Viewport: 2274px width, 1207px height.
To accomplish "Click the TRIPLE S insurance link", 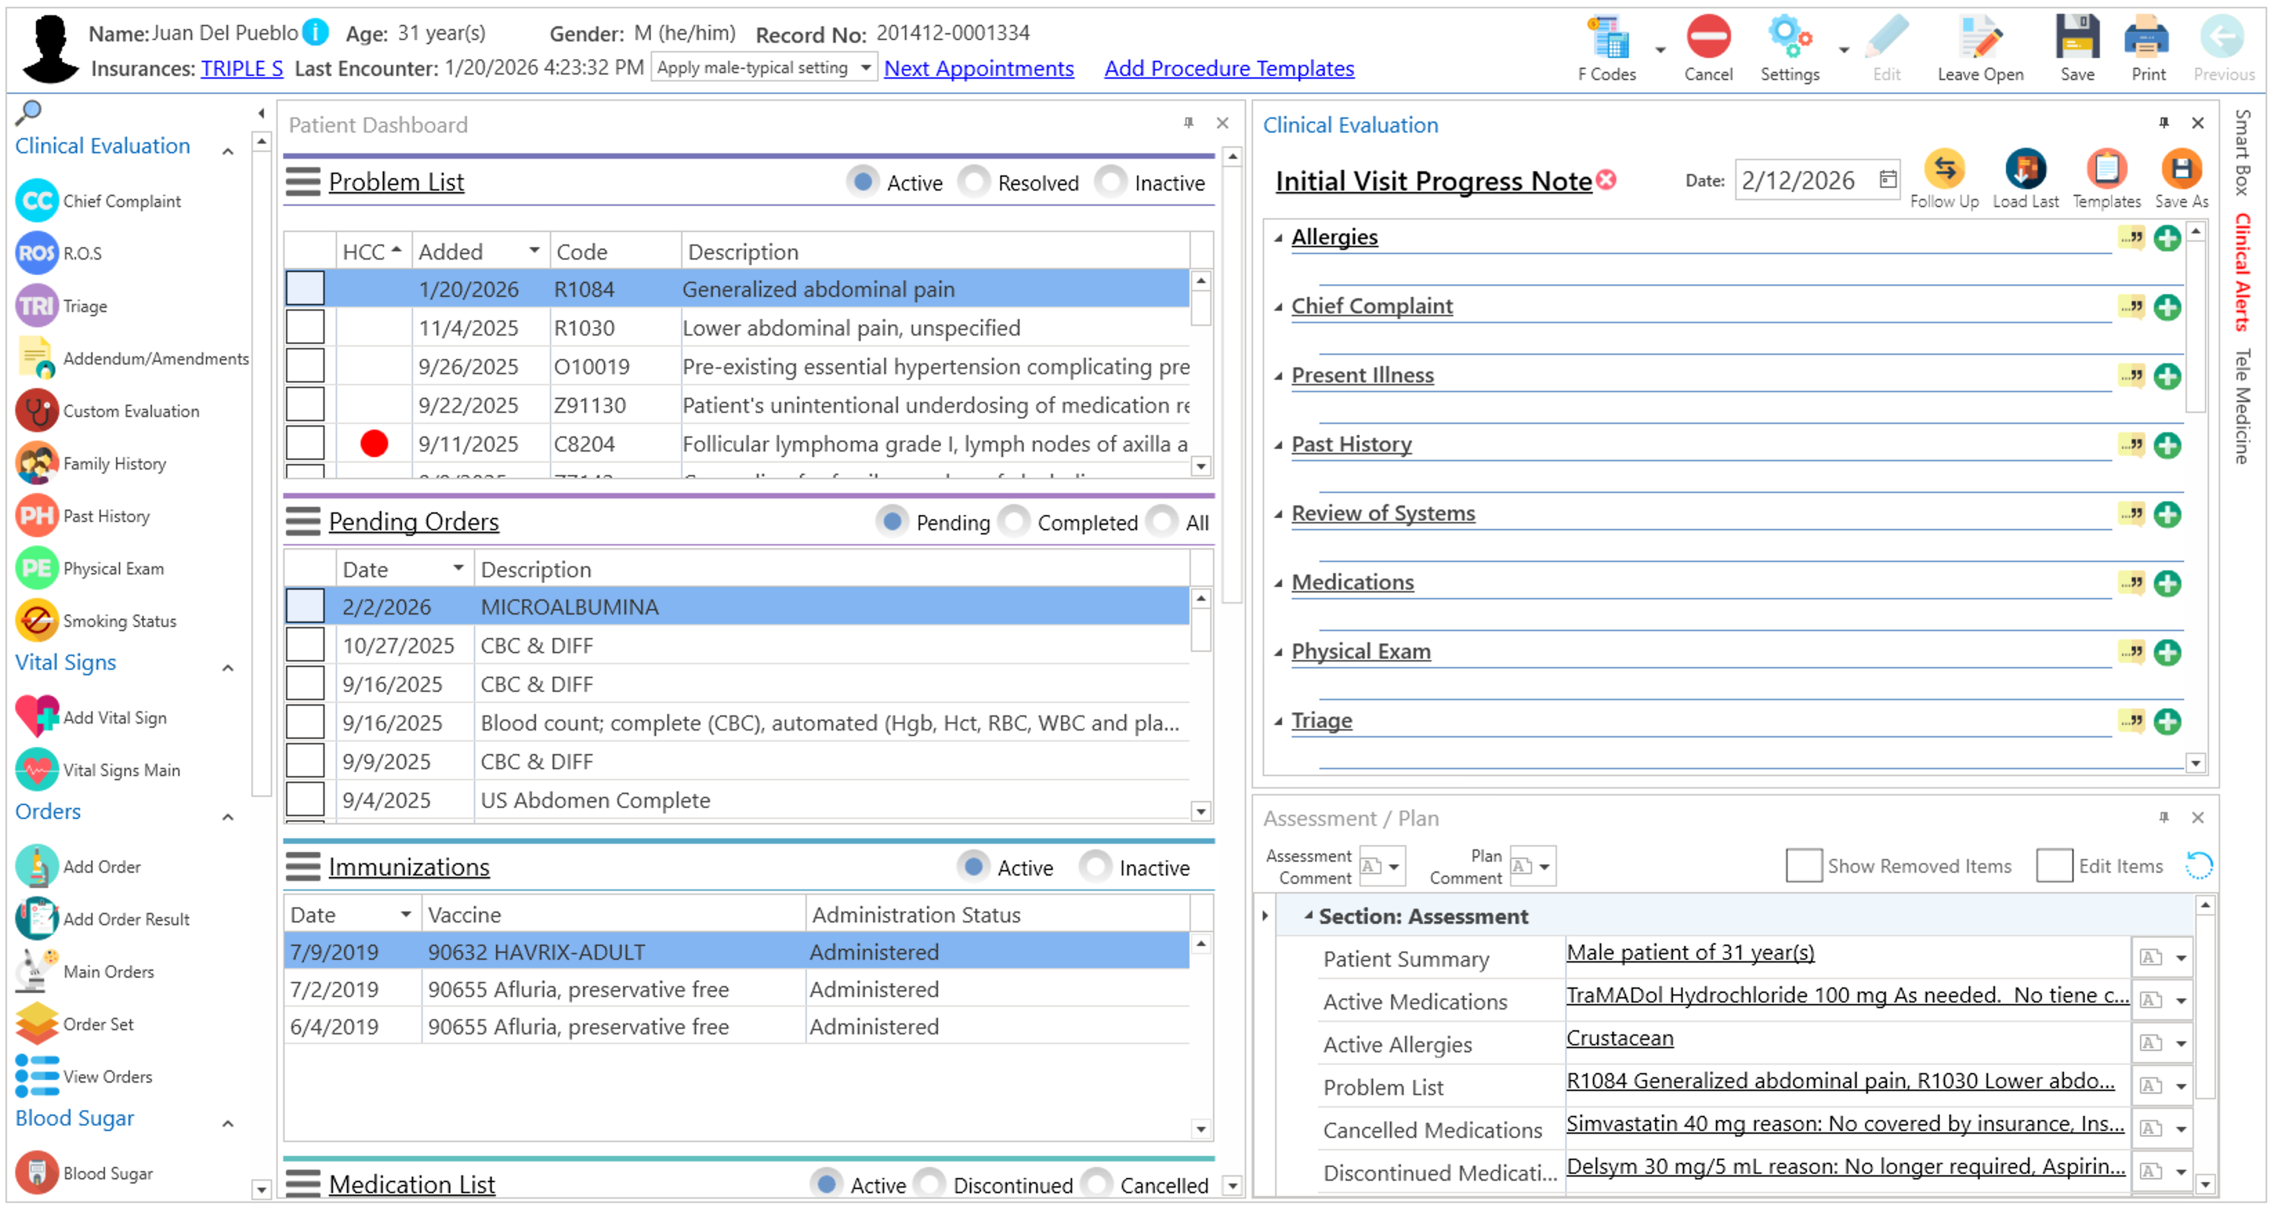I will coord(241,68).
